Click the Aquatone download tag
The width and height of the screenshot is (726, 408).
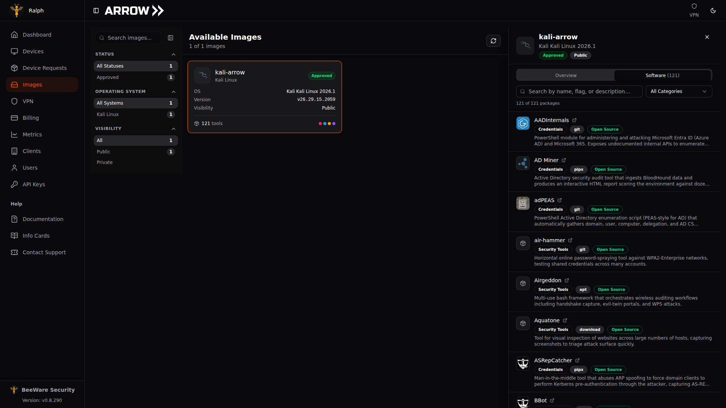(589, 330)
